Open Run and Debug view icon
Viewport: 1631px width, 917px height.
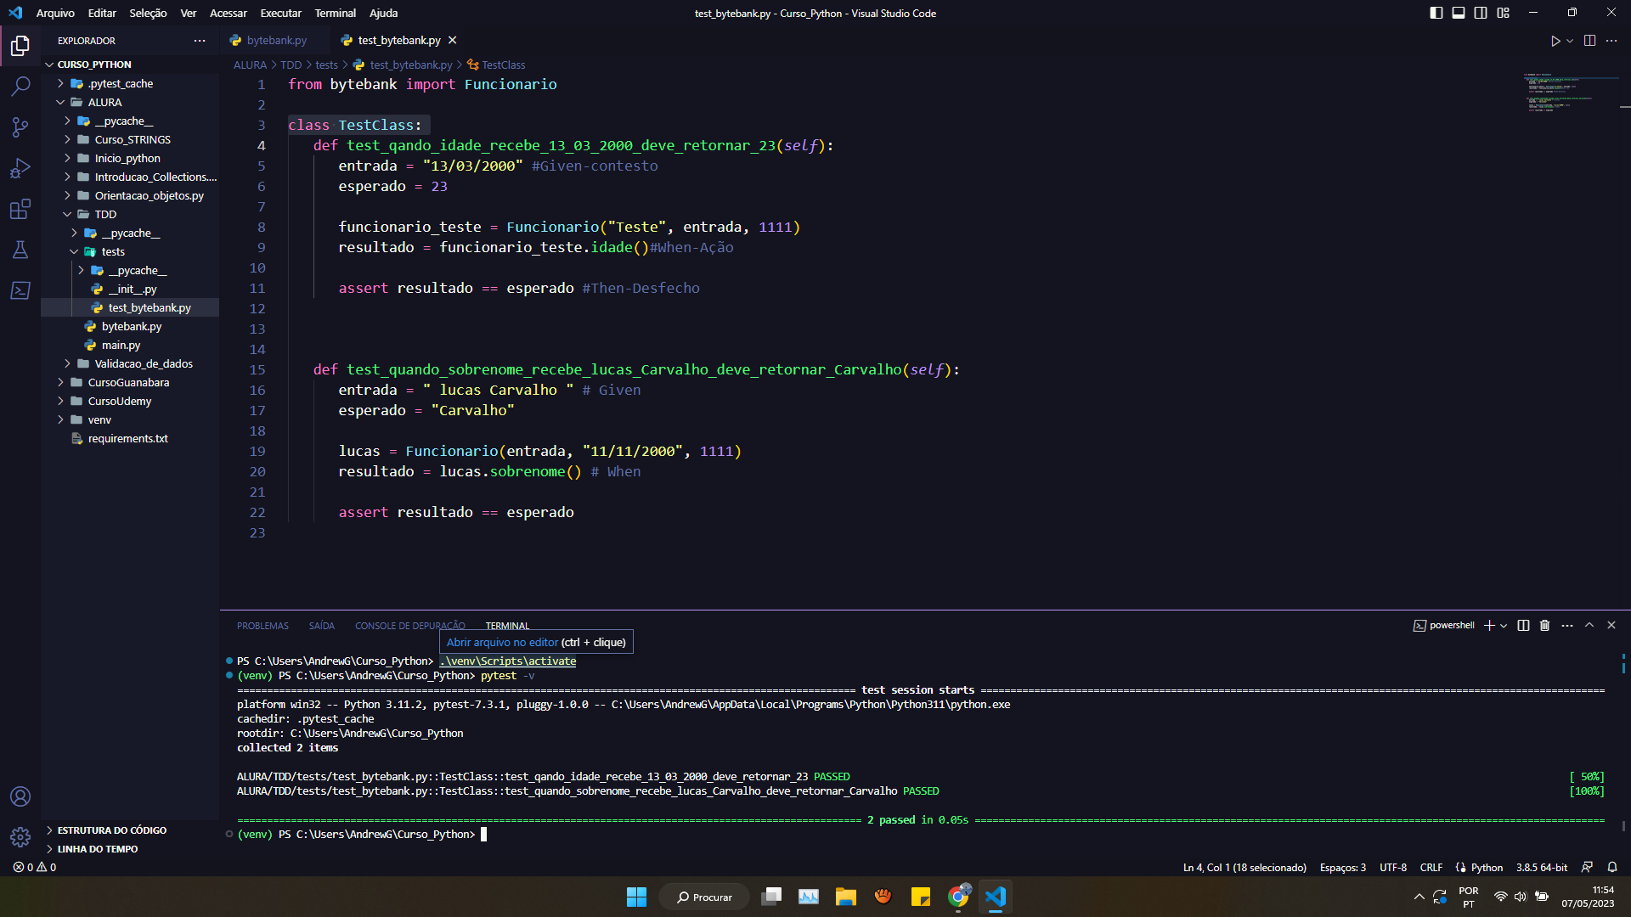pos(20,168)
